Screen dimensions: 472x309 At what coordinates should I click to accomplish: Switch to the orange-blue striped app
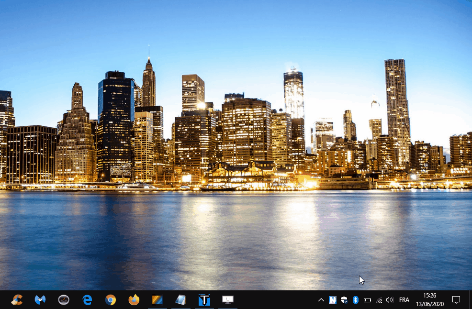[157, 300]
